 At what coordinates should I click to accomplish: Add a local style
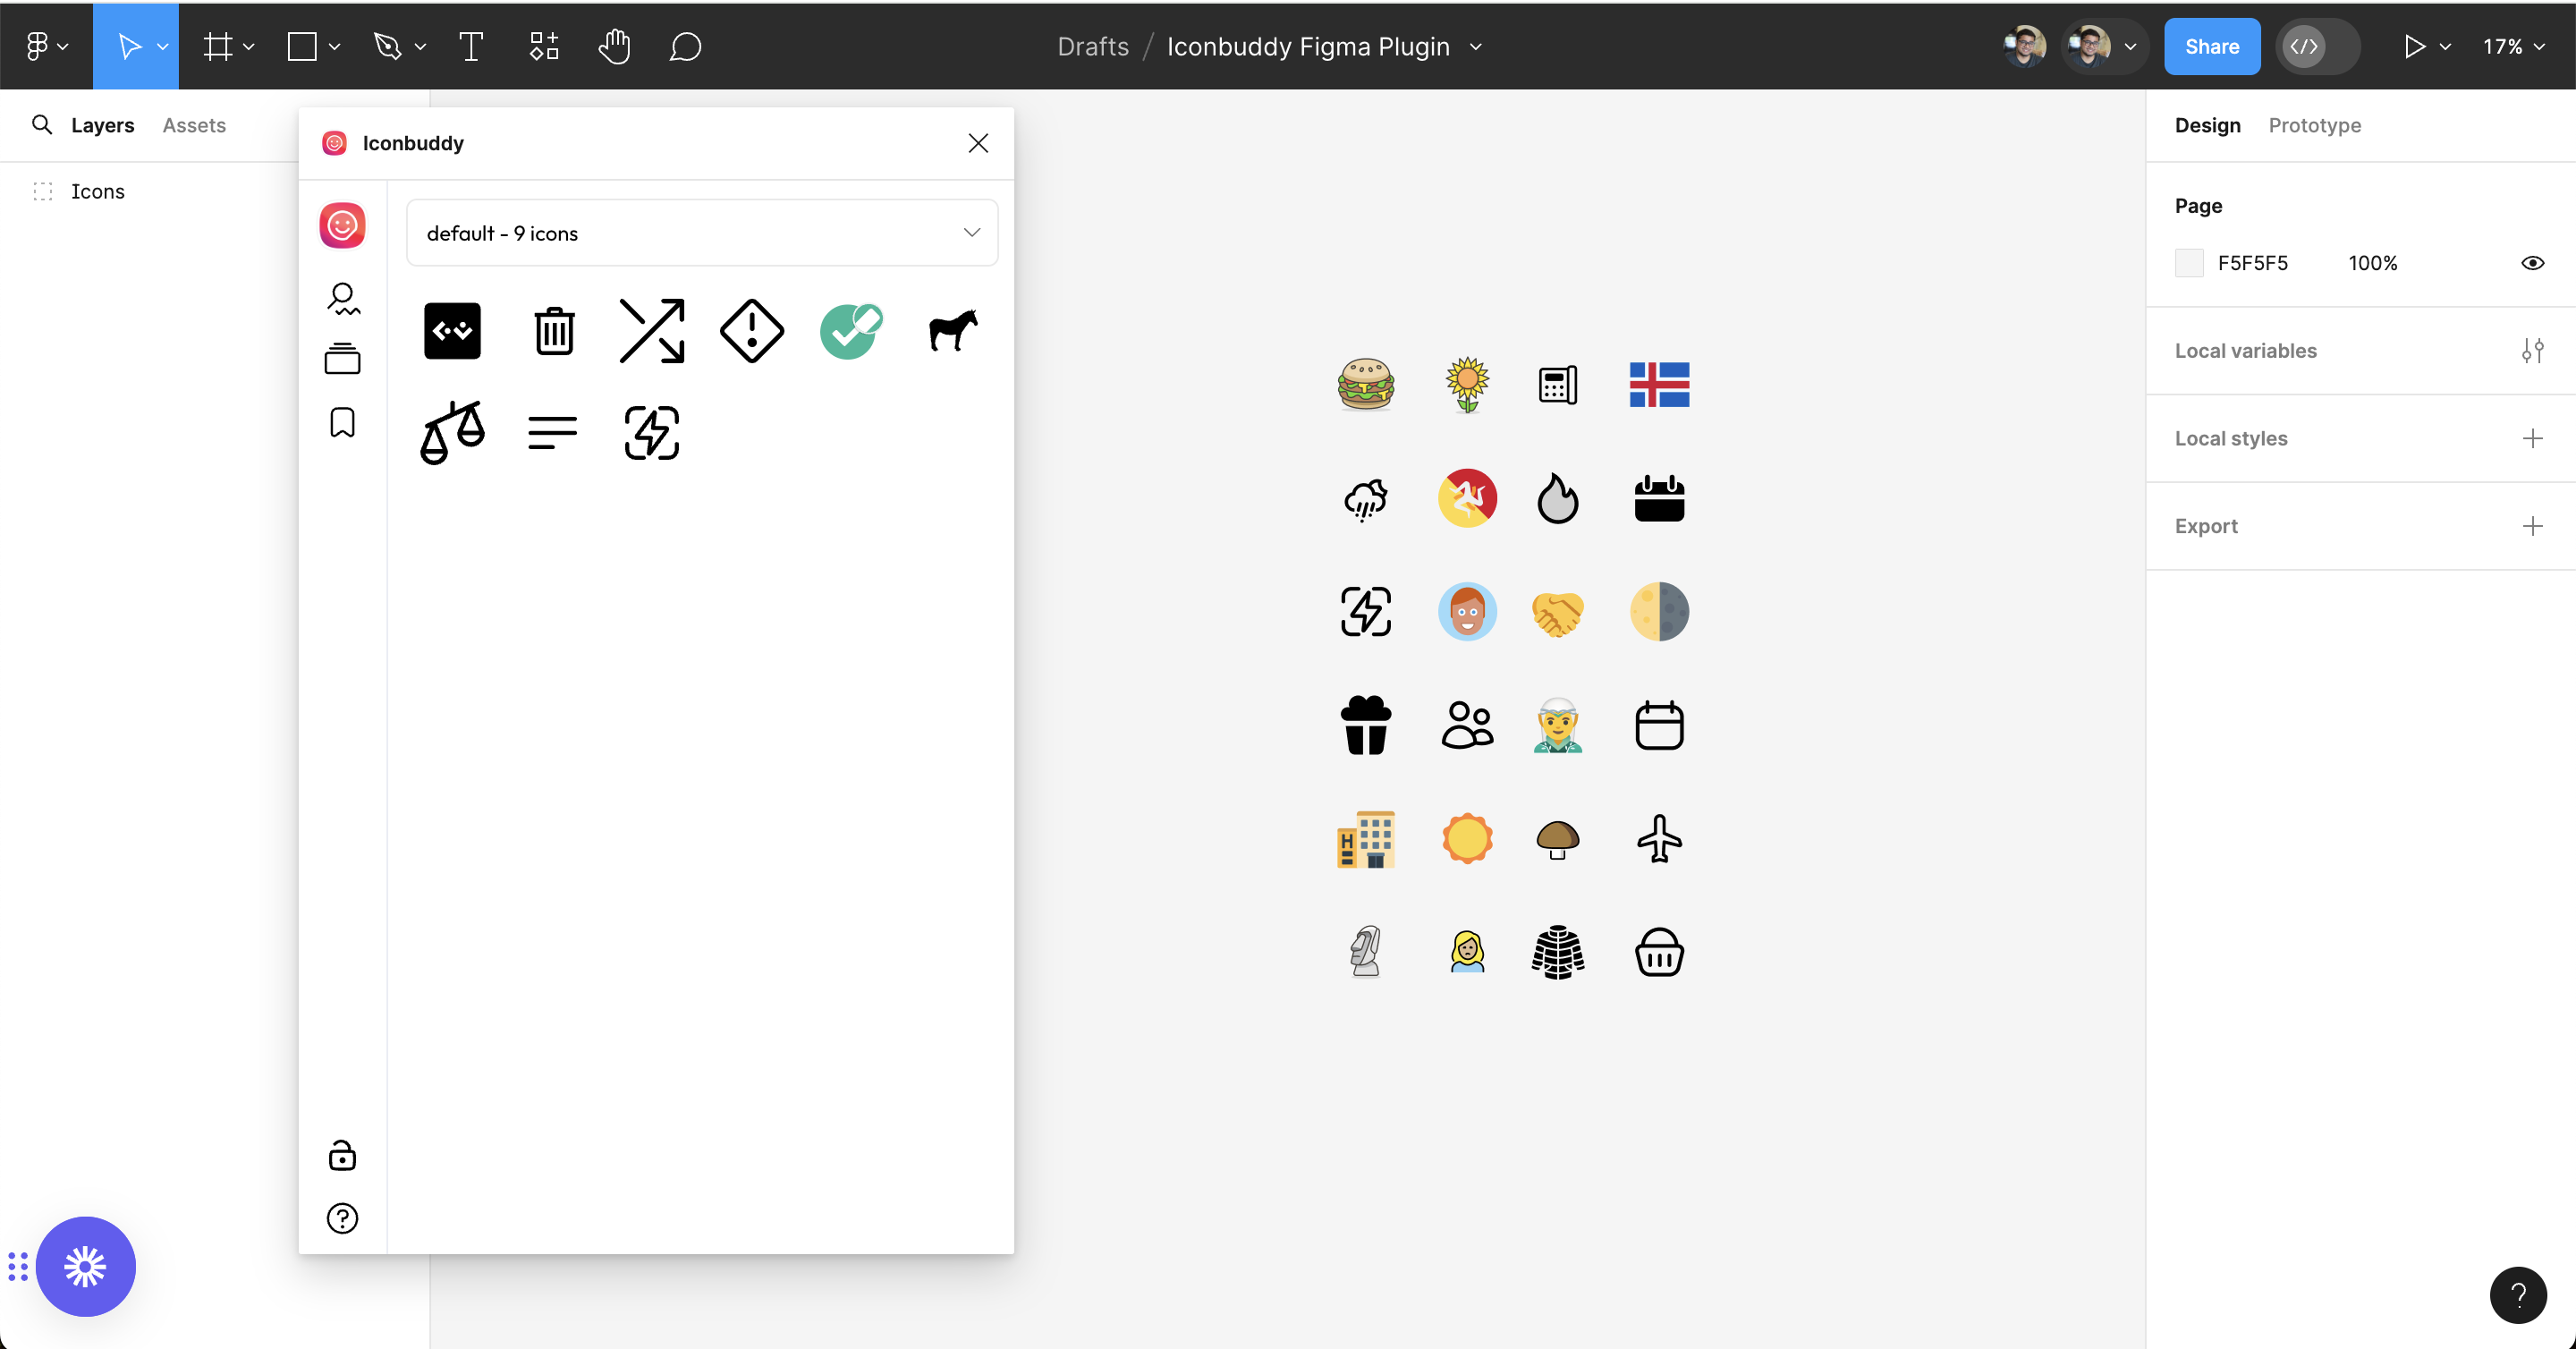click(x=2532, y=438)
